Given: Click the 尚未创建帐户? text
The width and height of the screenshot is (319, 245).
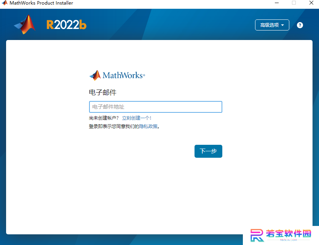Looking at the screenshot, I should pyautogui.click(x=104, y=118).
